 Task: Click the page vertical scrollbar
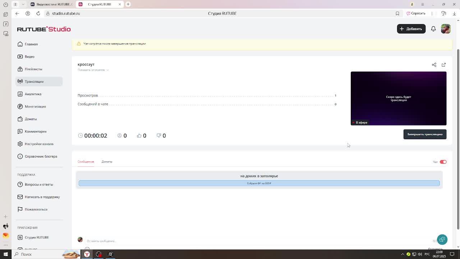458,138
